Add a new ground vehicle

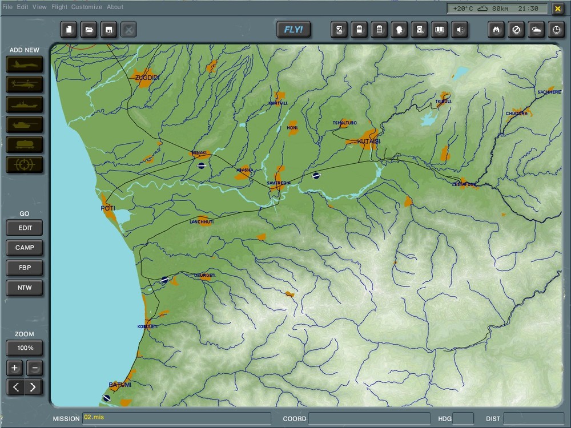click(24, 124)
